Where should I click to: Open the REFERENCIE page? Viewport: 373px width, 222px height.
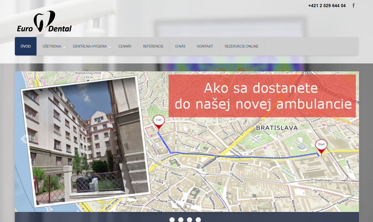(x=153, y=46)
